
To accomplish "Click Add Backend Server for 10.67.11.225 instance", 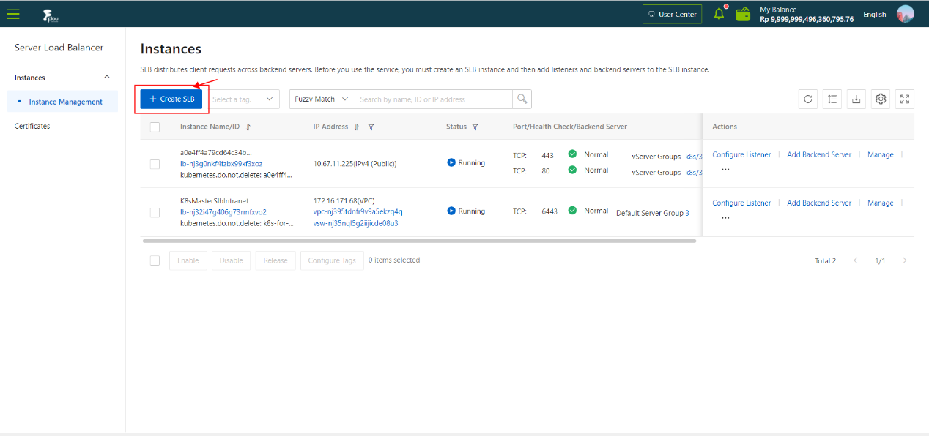I will pos(819,154).
